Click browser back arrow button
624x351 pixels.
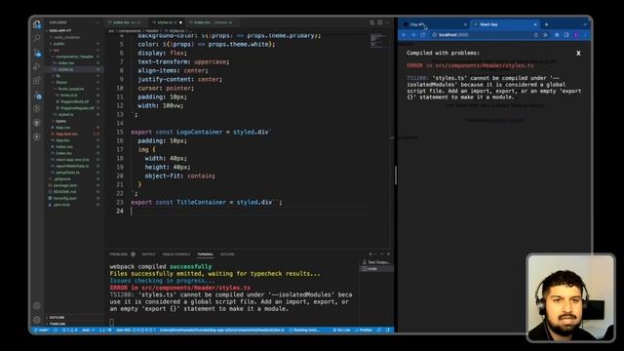click(x=404, y=35)
